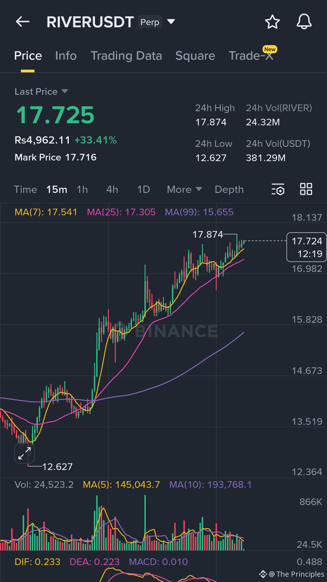Tap the Perp contract type label
The width and height of the screenshot is (327, 582).
click(x=150, y=22)
